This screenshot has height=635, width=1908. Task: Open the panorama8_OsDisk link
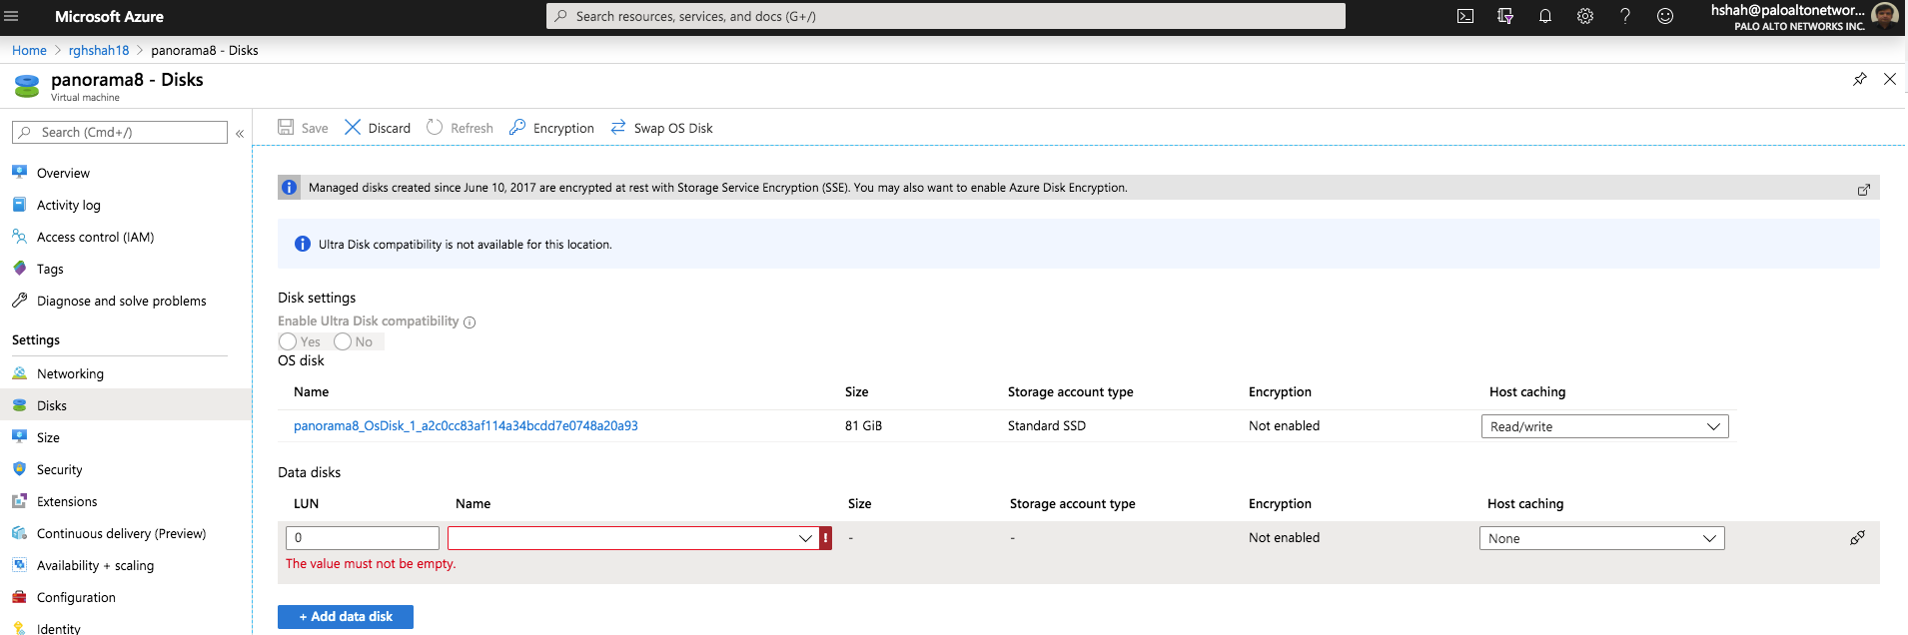[x=466, y=425]
